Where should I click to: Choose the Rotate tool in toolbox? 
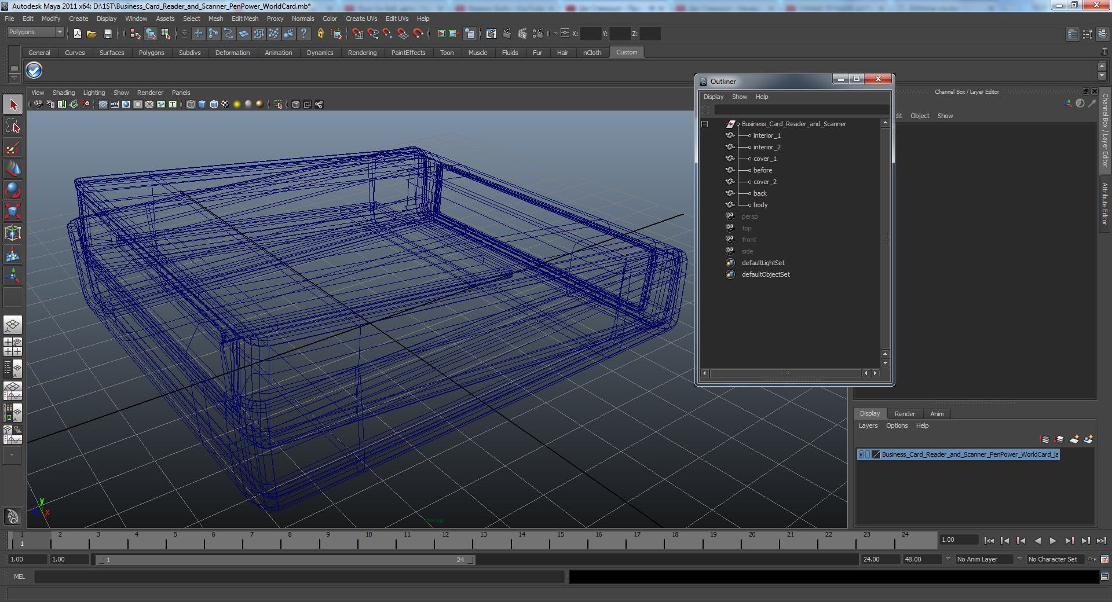point(13,190)
